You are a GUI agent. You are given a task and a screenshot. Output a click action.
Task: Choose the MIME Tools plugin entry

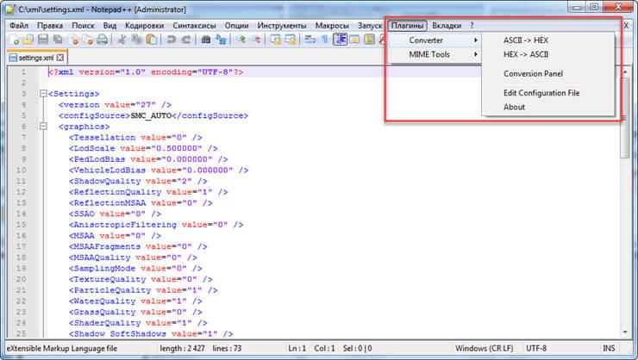point(435,54)
